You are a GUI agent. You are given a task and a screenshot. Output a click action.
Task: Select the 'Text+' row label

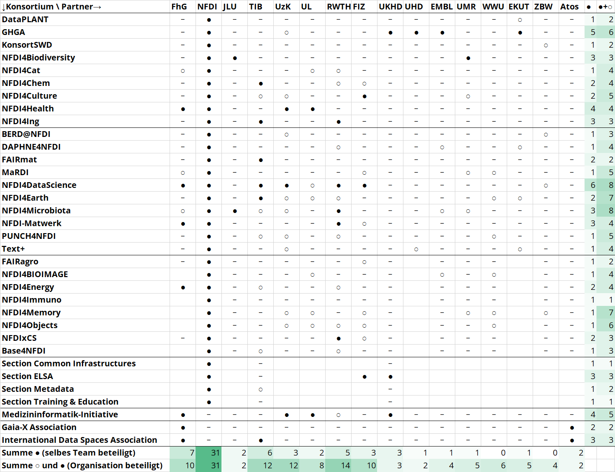(13, 249)
